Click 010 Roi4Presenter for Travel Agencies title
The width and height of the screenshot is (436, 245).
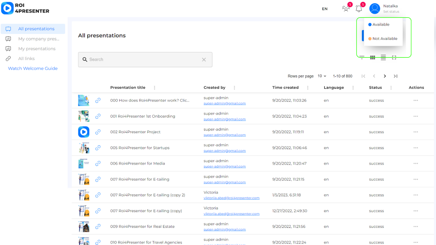pos(146,242)
